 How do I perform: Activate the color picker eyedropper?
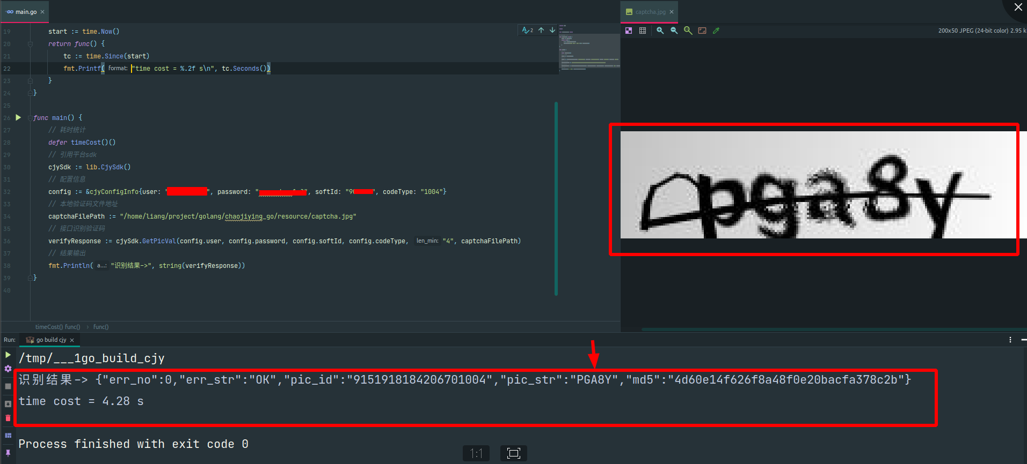[x=716, y=31]
